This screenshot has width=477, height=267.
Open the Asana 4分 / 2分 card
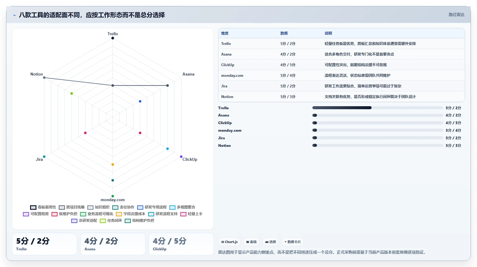point(113,244)
